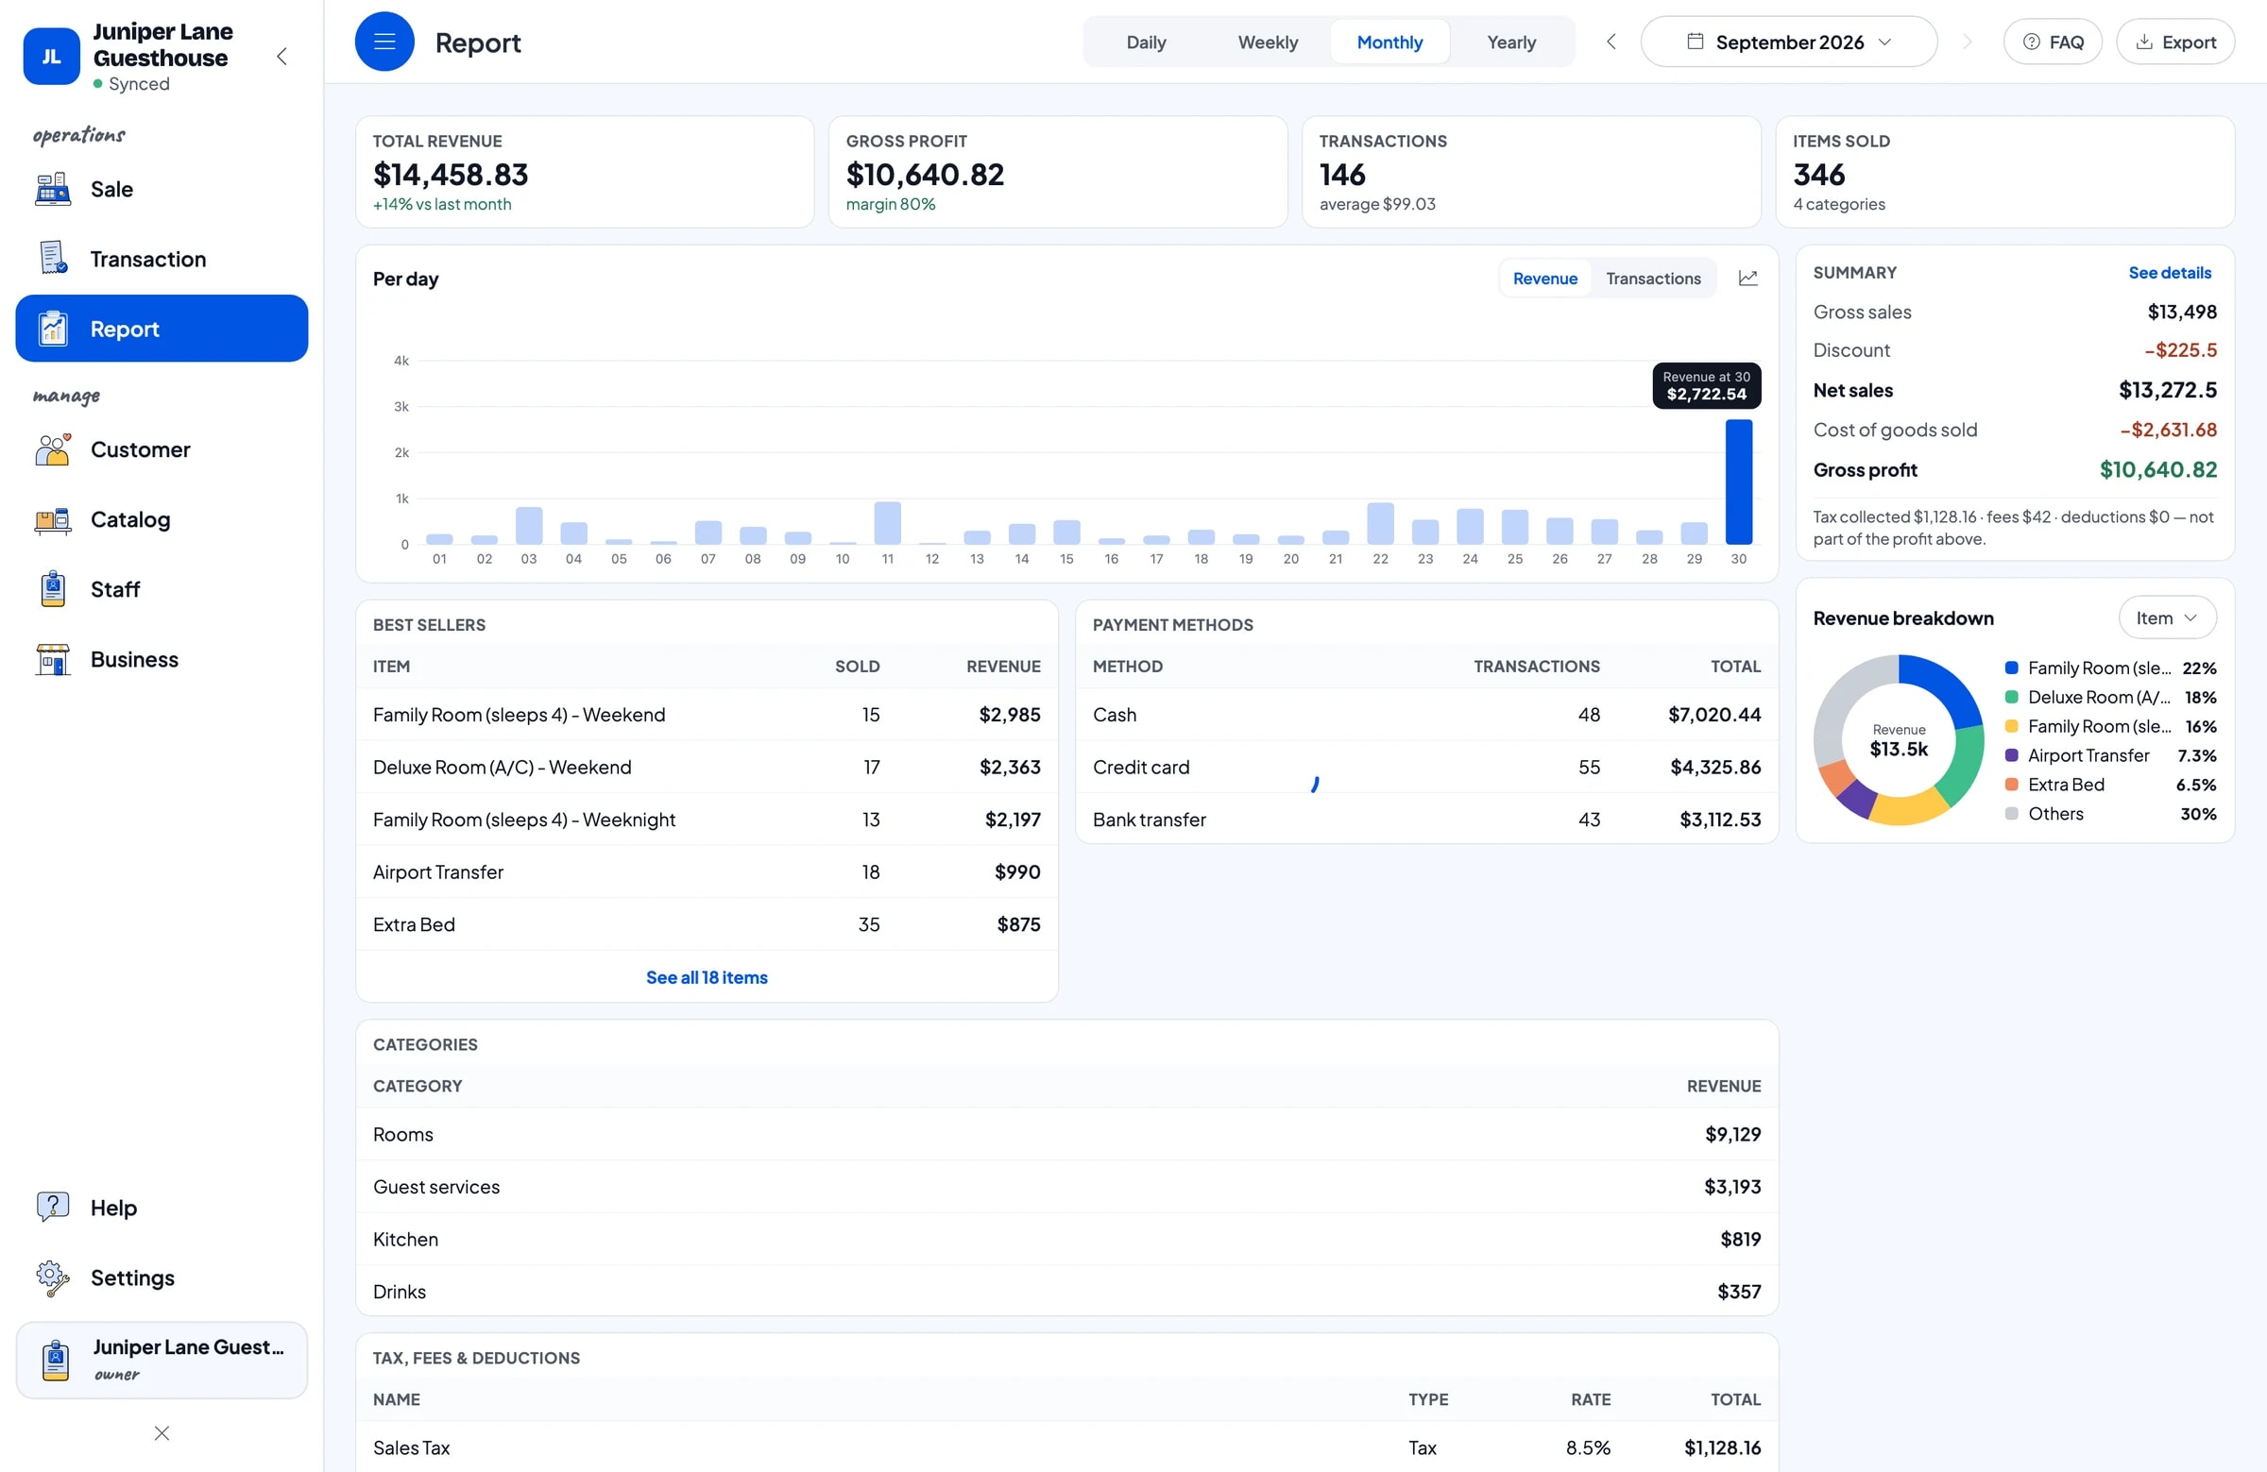Click the day 30 revenue bar
Viewport: 2267px width, 1472px height.
[1738, 482]
